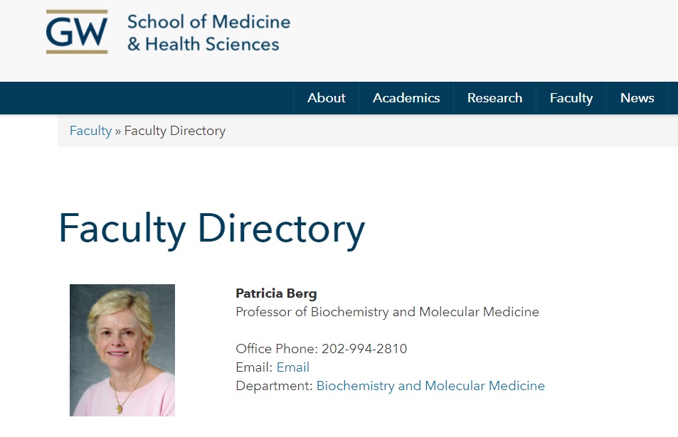Viewport: 678px width, 437px height.
Task: Open the Research section
Action: pos(494,98)
